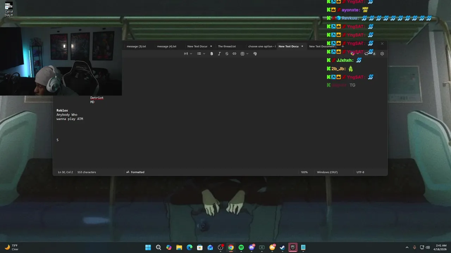Open Outlook from the taskbar
This screenshot has height=253, width=451.
(210, 247)
